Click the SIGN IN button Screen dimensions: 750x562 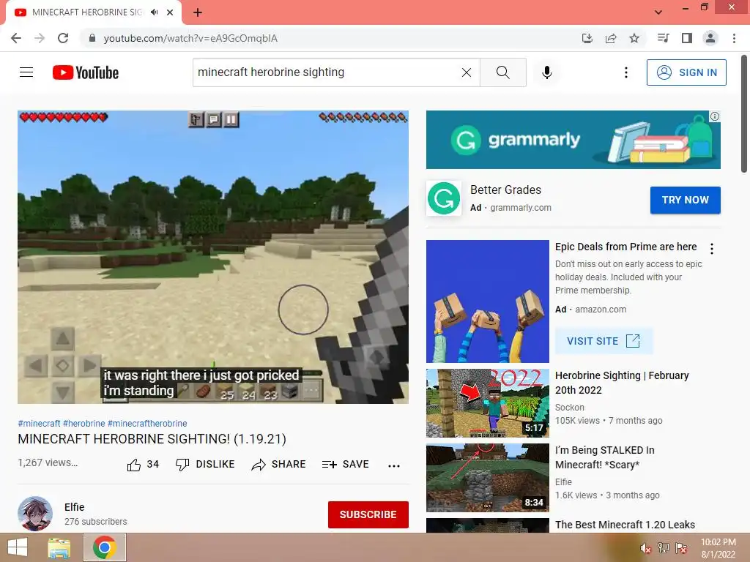click(686, 72)
